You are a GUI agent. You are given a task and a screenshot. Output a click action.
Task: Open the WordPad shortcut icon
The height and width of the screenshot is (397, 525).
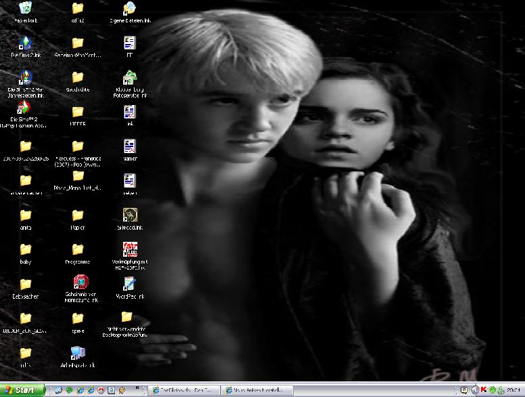pyautogui.click(x=129, y=283)
